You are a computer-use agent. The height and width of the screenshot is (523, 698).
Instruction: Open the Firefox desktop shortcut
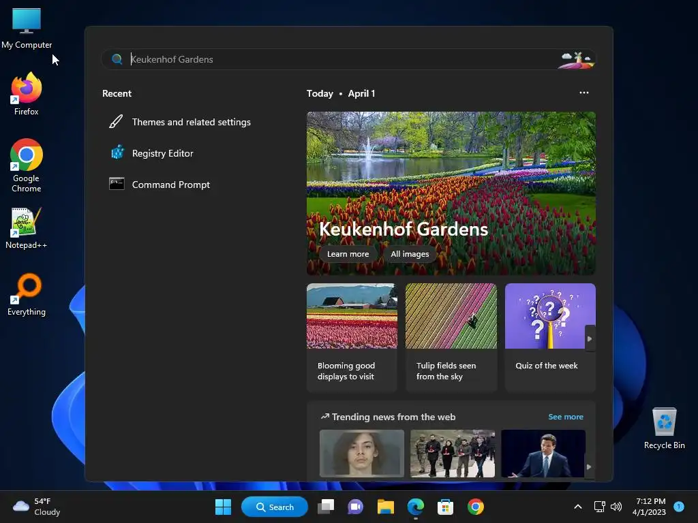(x=27, y=94)
